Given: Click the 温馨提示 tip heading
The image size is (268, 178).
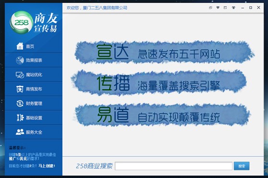Looking at the screenshot, I should pyautogui.click(x=17, y=148).
